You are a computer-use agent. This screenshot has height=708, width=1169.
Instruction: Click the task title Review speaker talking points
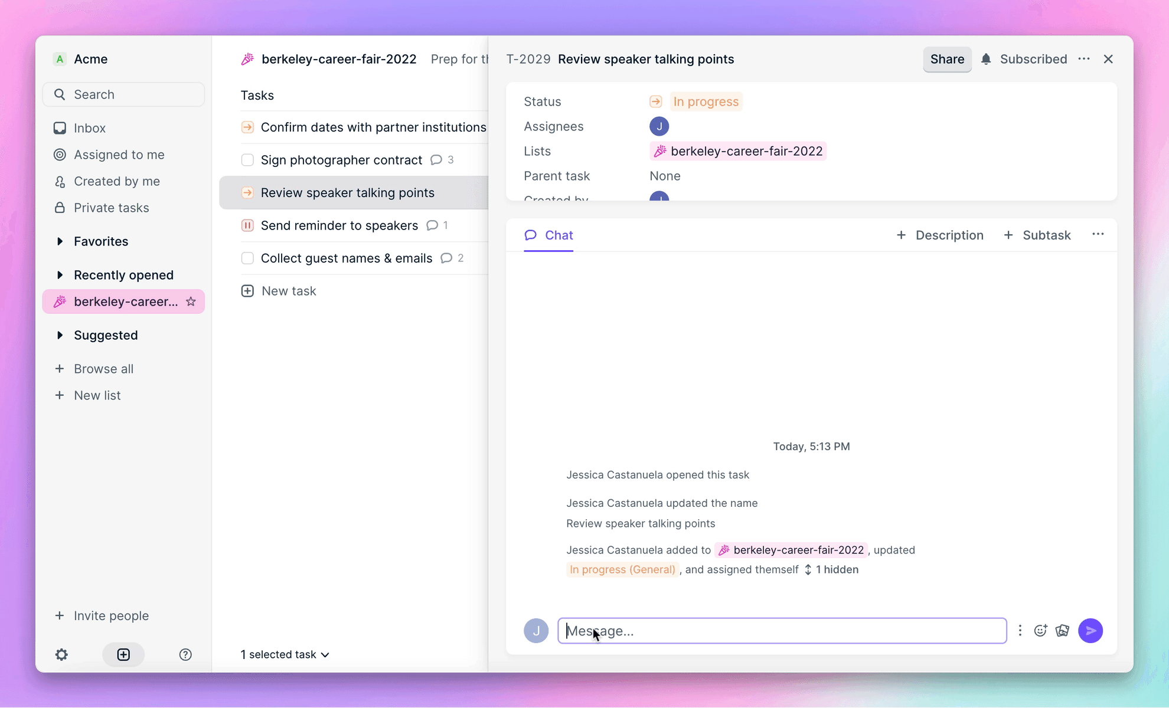pos(646,59)
